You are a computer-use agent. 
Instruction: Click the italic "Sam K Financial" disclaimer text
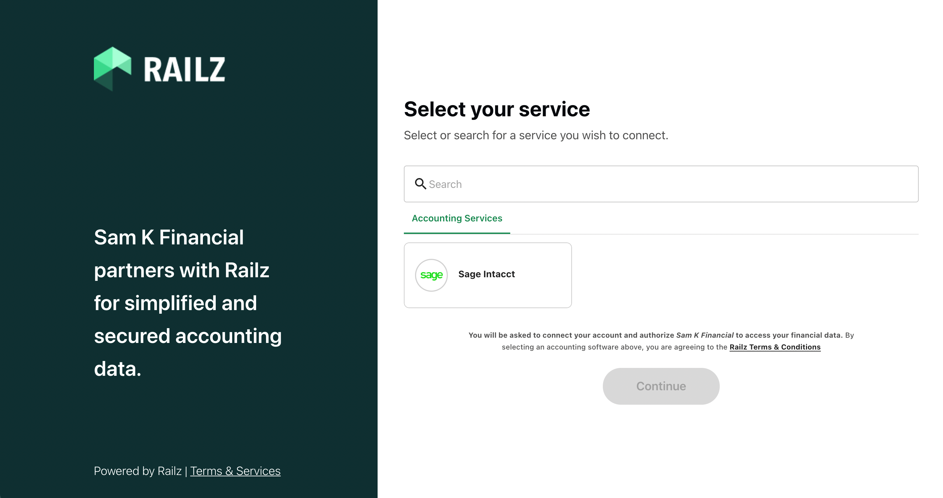705,335
